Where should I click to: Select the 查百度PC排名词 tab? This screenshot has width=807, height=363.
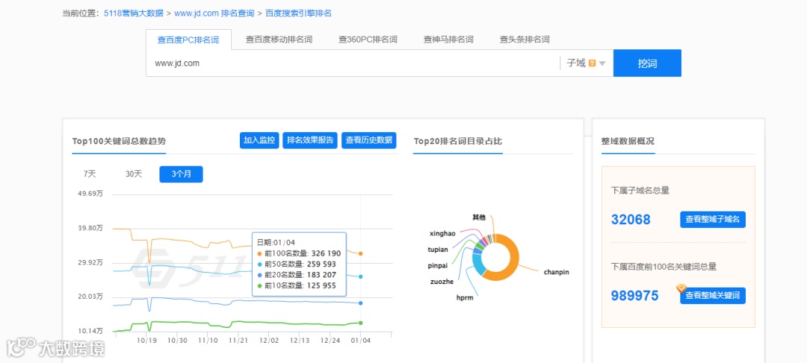point(188,40)
